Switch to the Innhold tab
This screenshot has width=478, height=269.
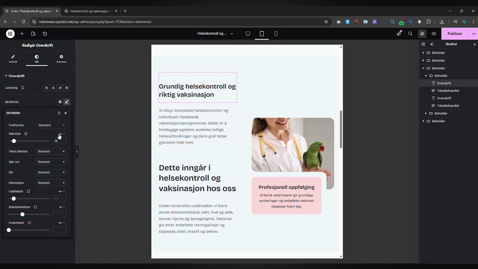[13, 59]
